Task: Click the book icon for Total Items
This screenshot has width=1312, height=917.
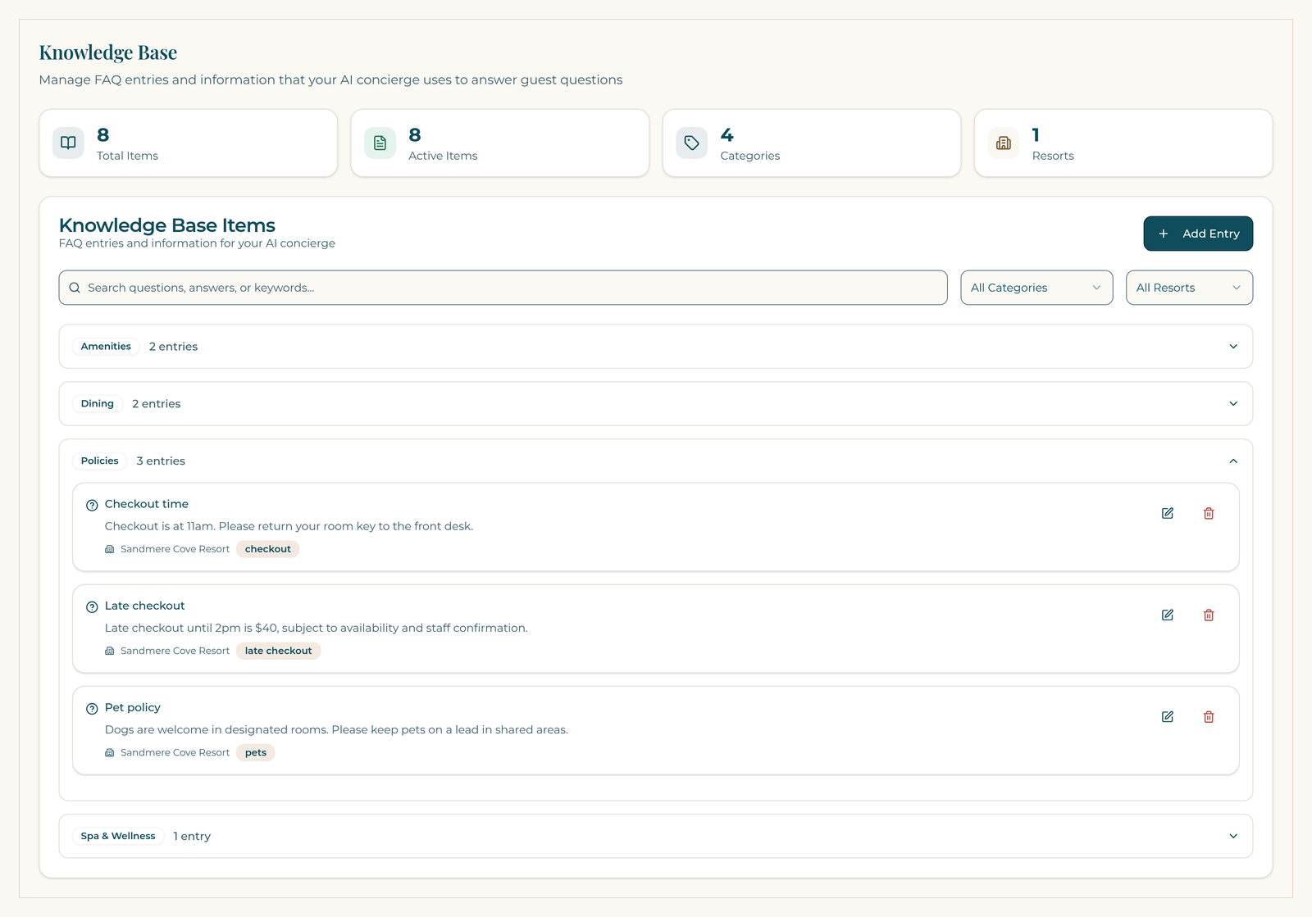Action: [x=68, y=143]
